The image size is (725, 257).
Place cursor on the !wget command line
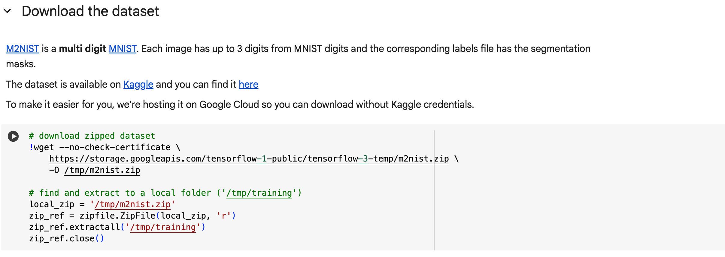[105, 147]
